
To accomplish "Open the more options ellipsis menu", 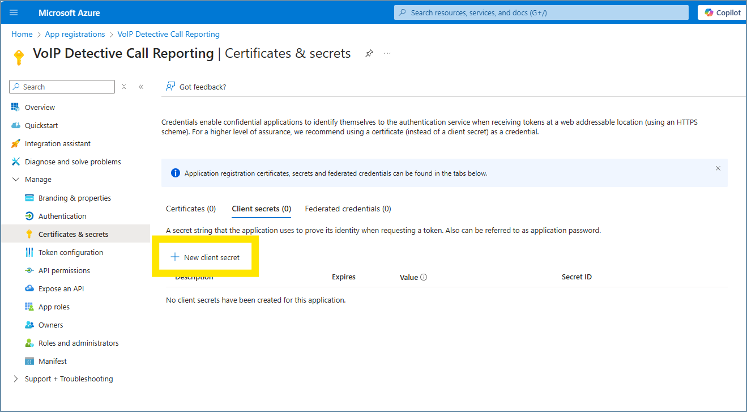I will pyautogui.click(x=387, y=53).
